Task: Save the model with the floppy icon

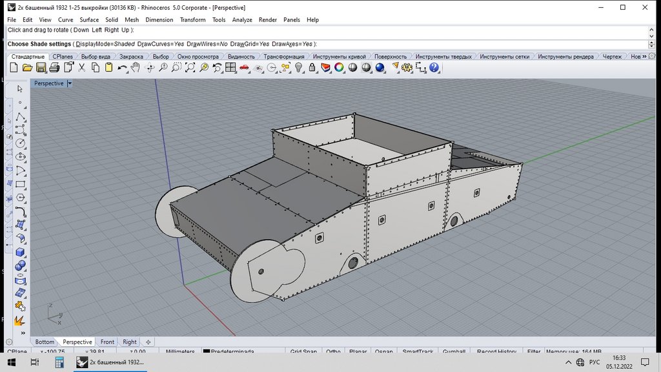Action: tap(41, 67)
